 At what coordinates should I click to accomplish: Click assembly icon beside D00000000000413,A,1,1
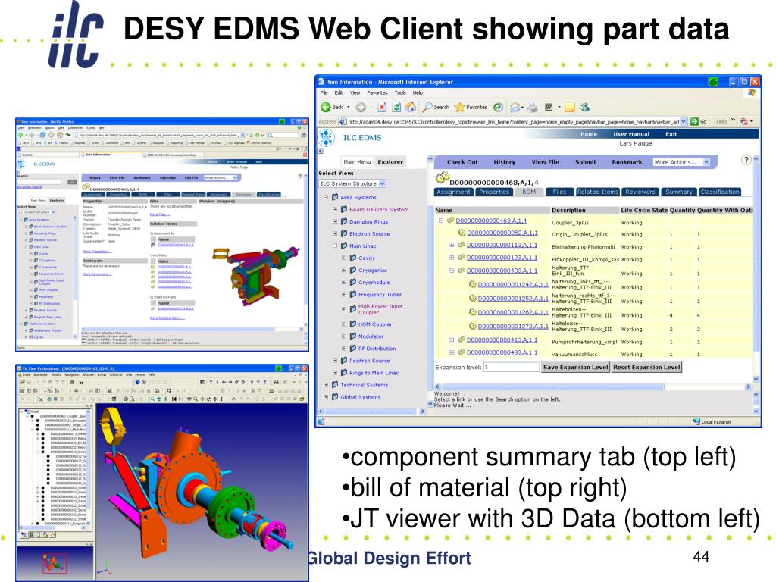pyautogui.click(x=462, y=339)
